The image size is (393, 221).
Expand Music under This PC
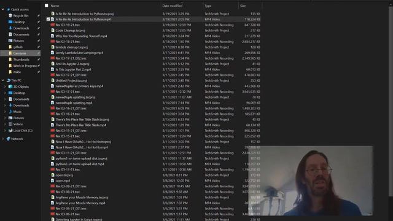pyautogui.click(x=5, y=112)
